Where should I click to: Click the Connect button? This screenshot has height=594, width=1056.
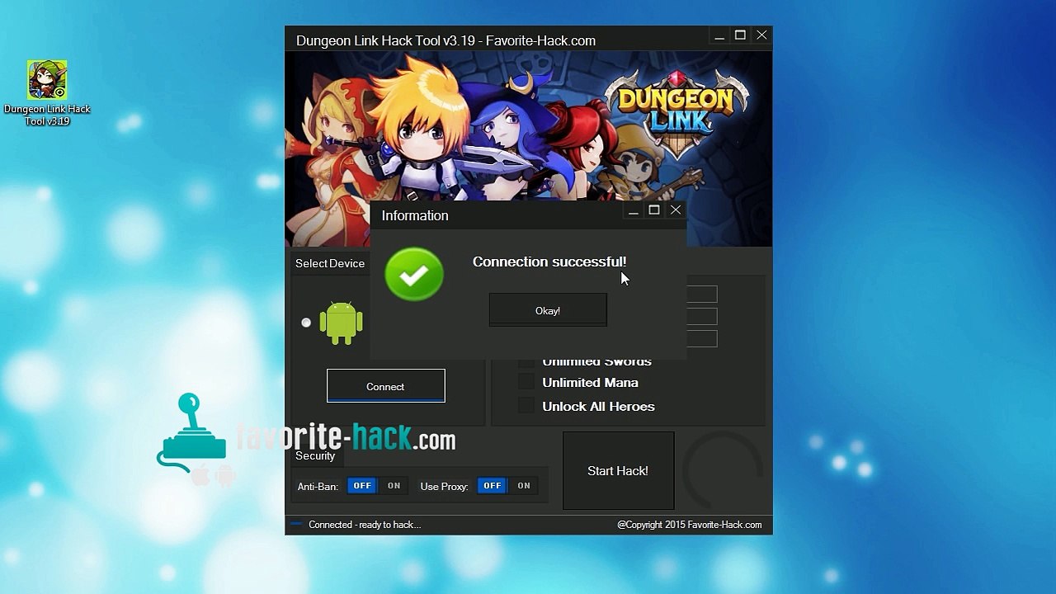(x=385, y=386)
